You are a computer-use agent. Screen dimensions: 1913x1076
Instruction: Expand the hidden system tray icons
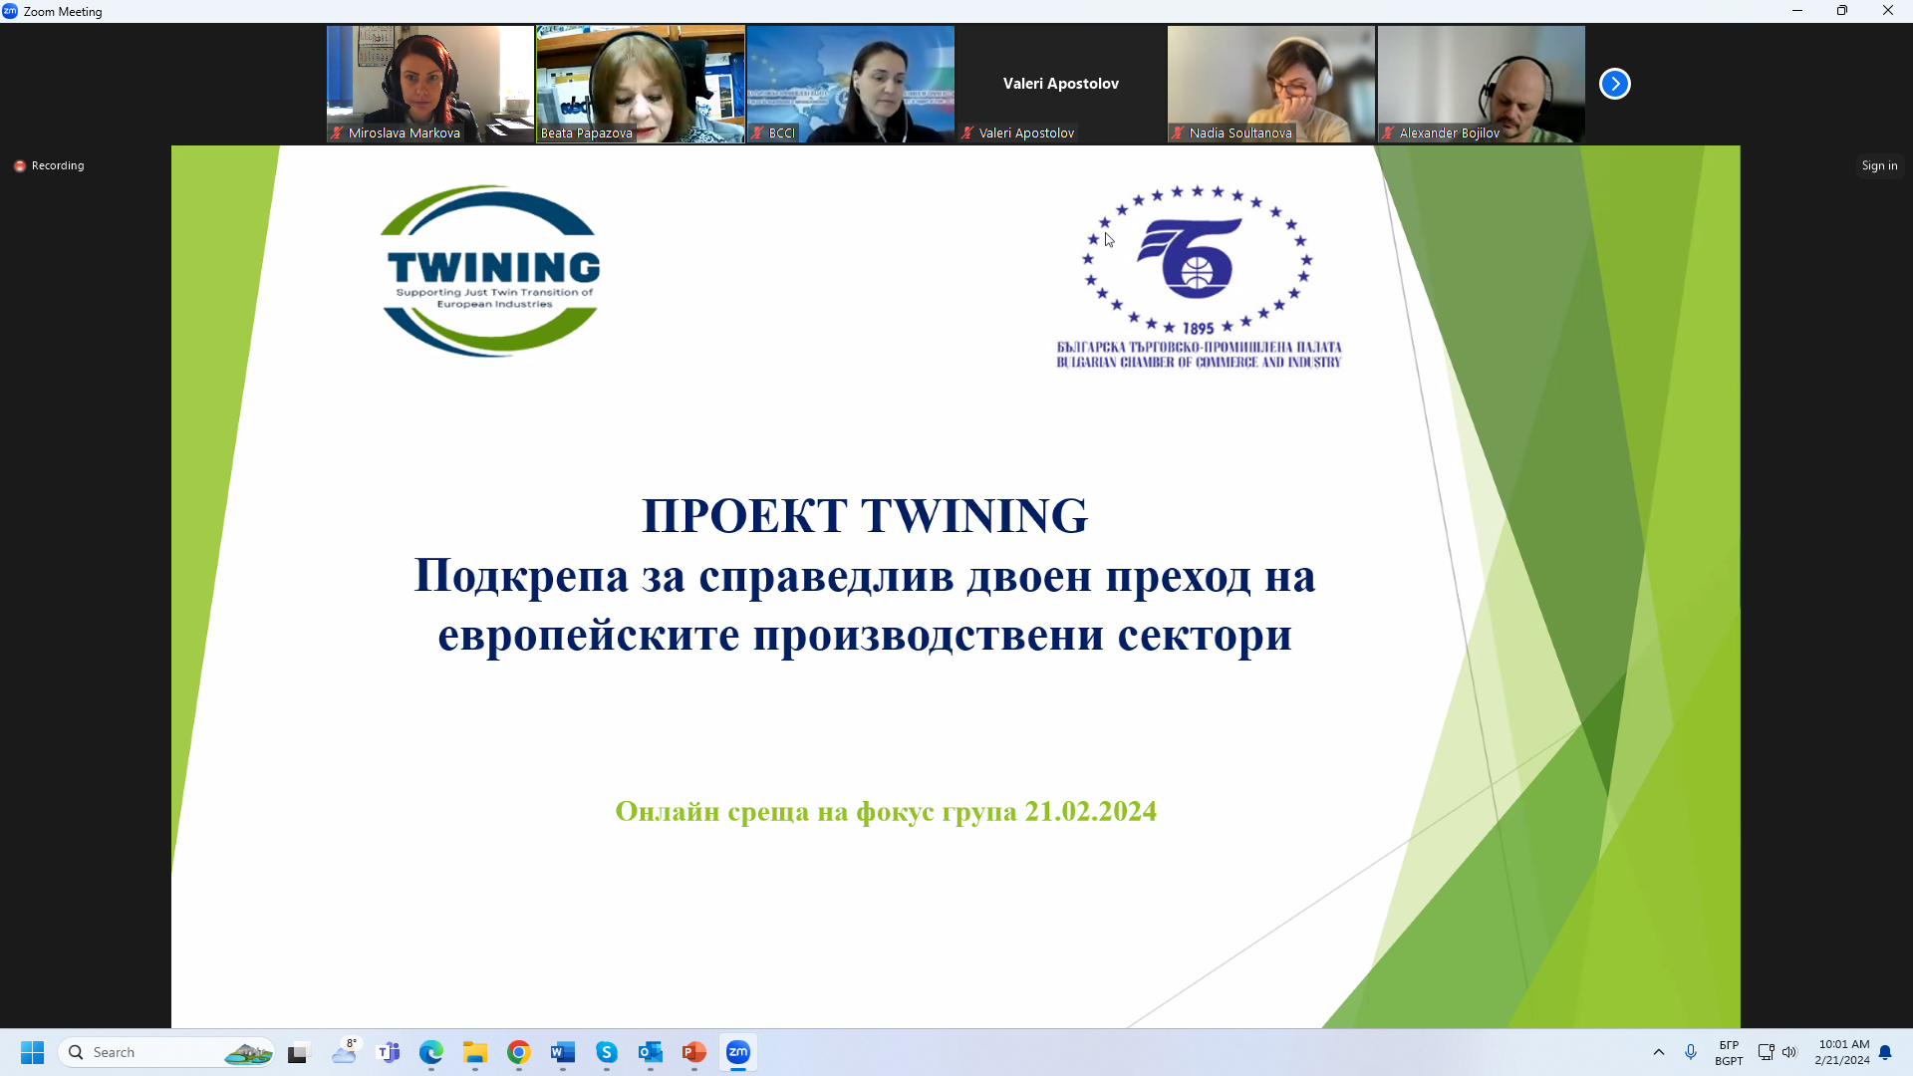click(x=1659, y=1052)
